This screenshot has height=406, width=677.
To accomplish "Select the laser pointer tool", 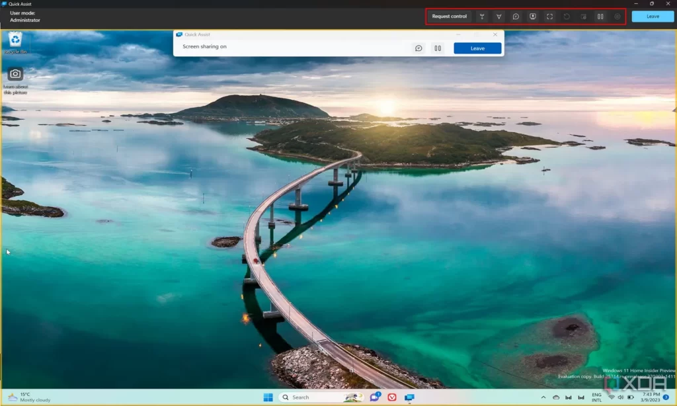I will pyautogui.click(x=482, y=17).
